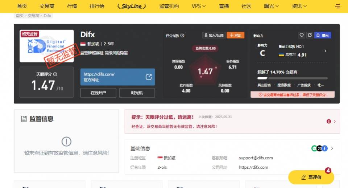Click the 时光机 button
This screenshot has width=348, height=188.
coord(137,93)
